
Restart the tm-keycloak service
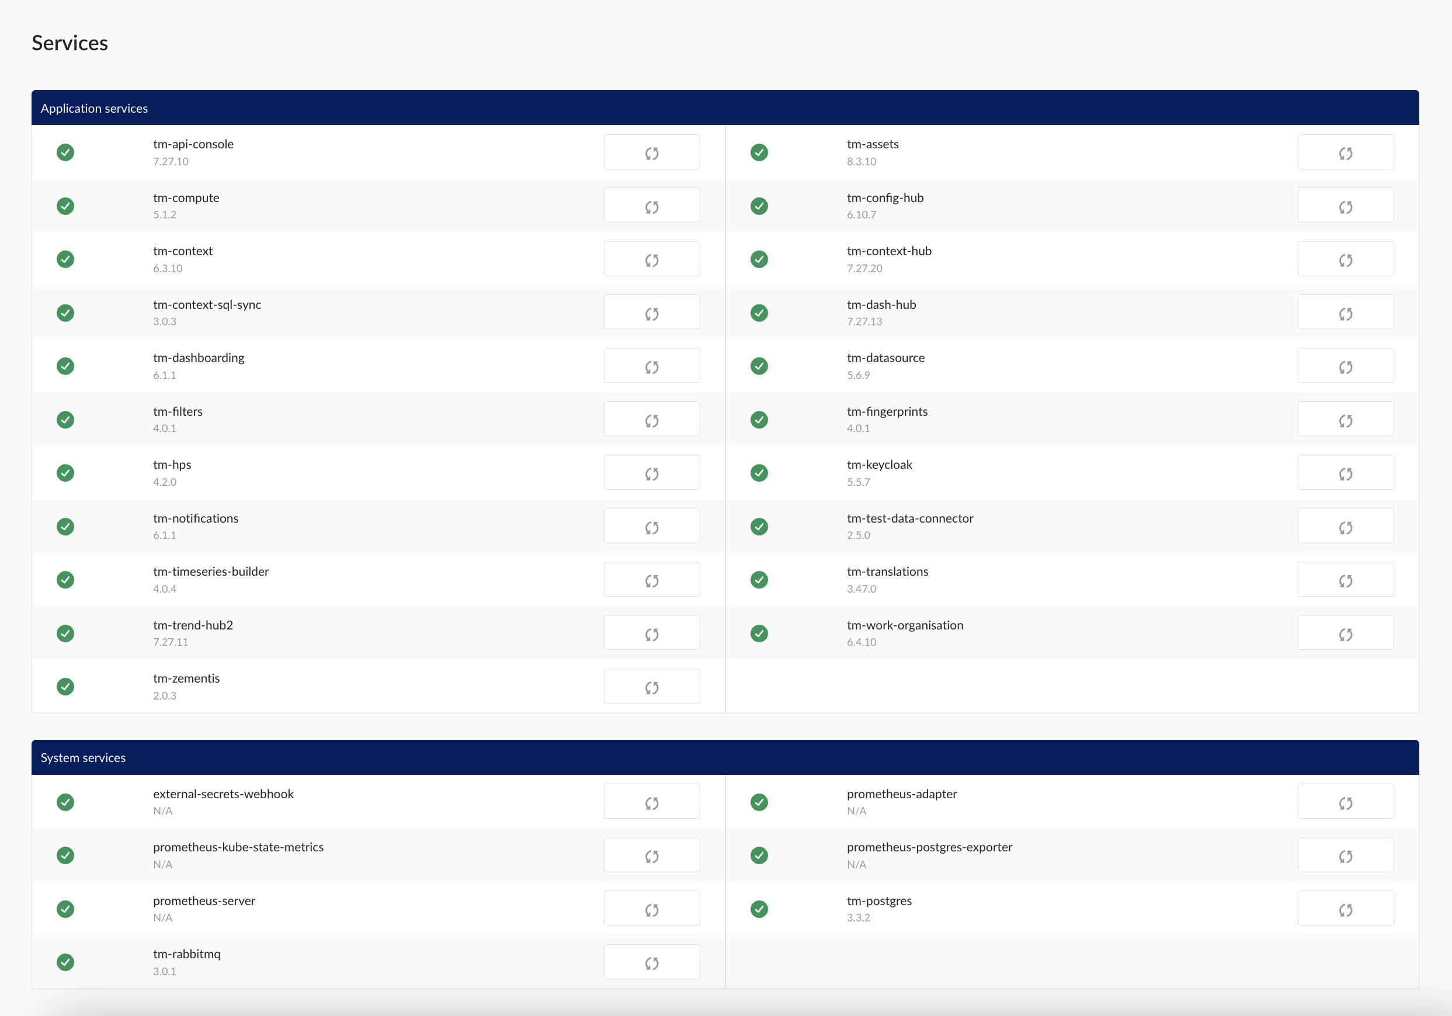(1345, 472)
